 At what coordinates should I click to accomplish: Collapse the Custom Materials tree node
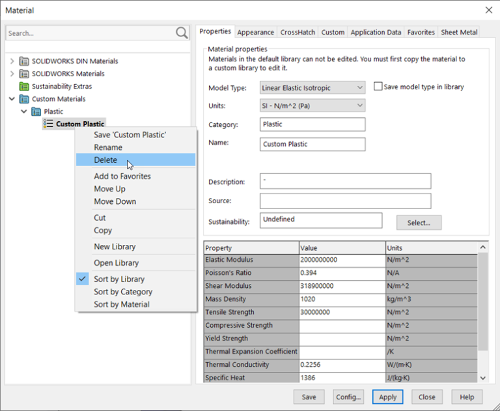tap(12, 99)
